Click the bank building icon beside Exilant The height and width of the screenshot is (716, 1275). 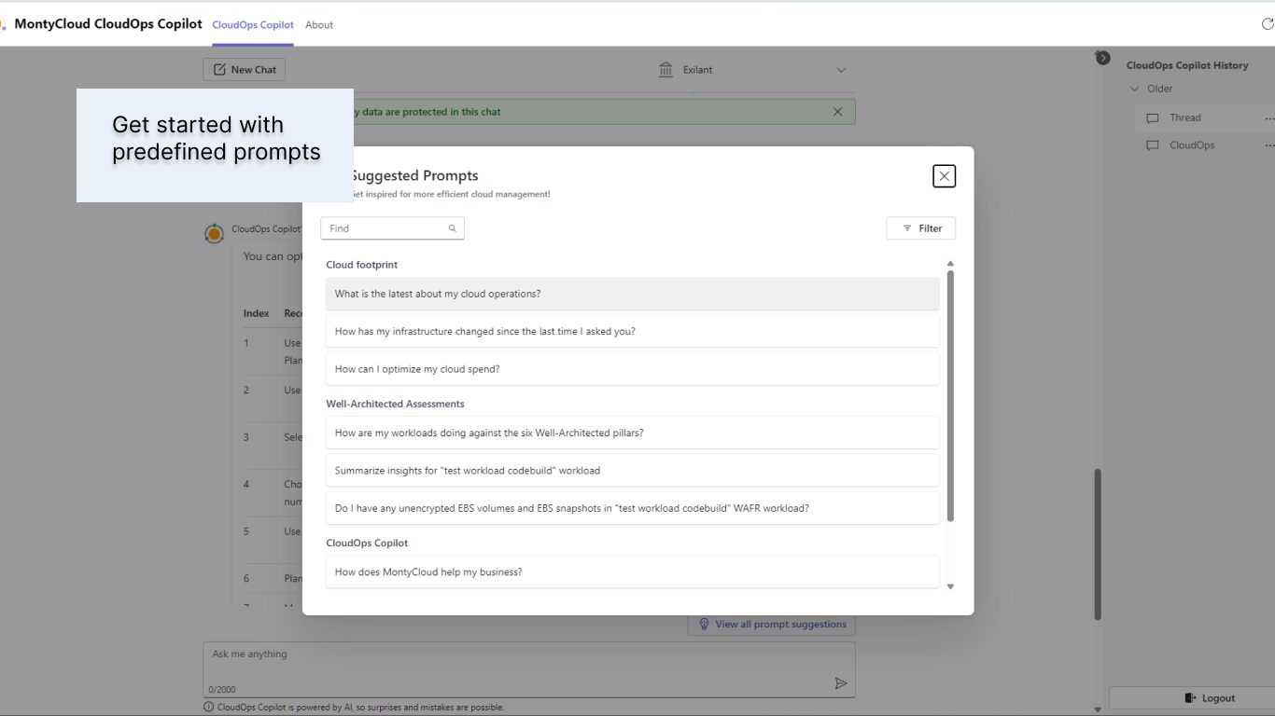(666, 70)
